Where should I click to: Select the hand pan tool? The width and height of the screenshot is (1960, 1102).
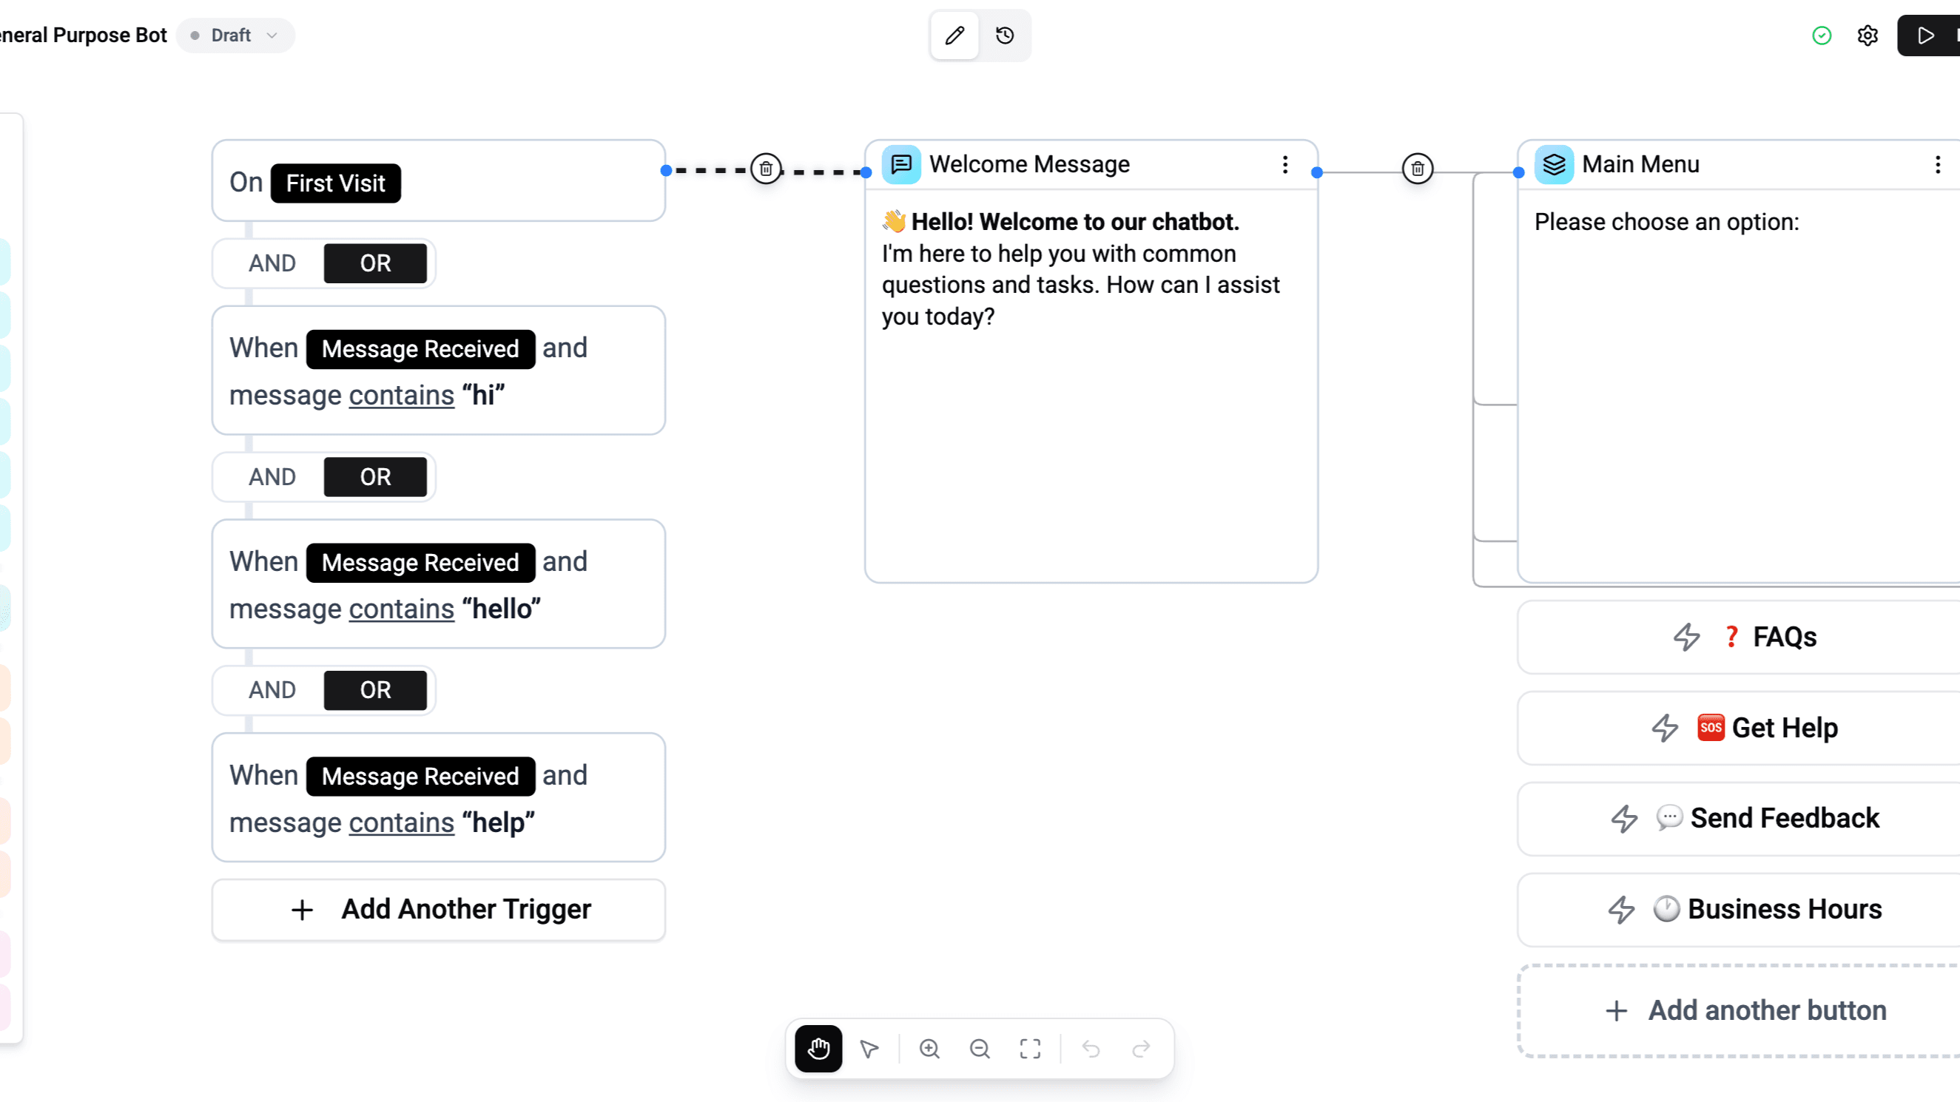[x=818, y=1049]
